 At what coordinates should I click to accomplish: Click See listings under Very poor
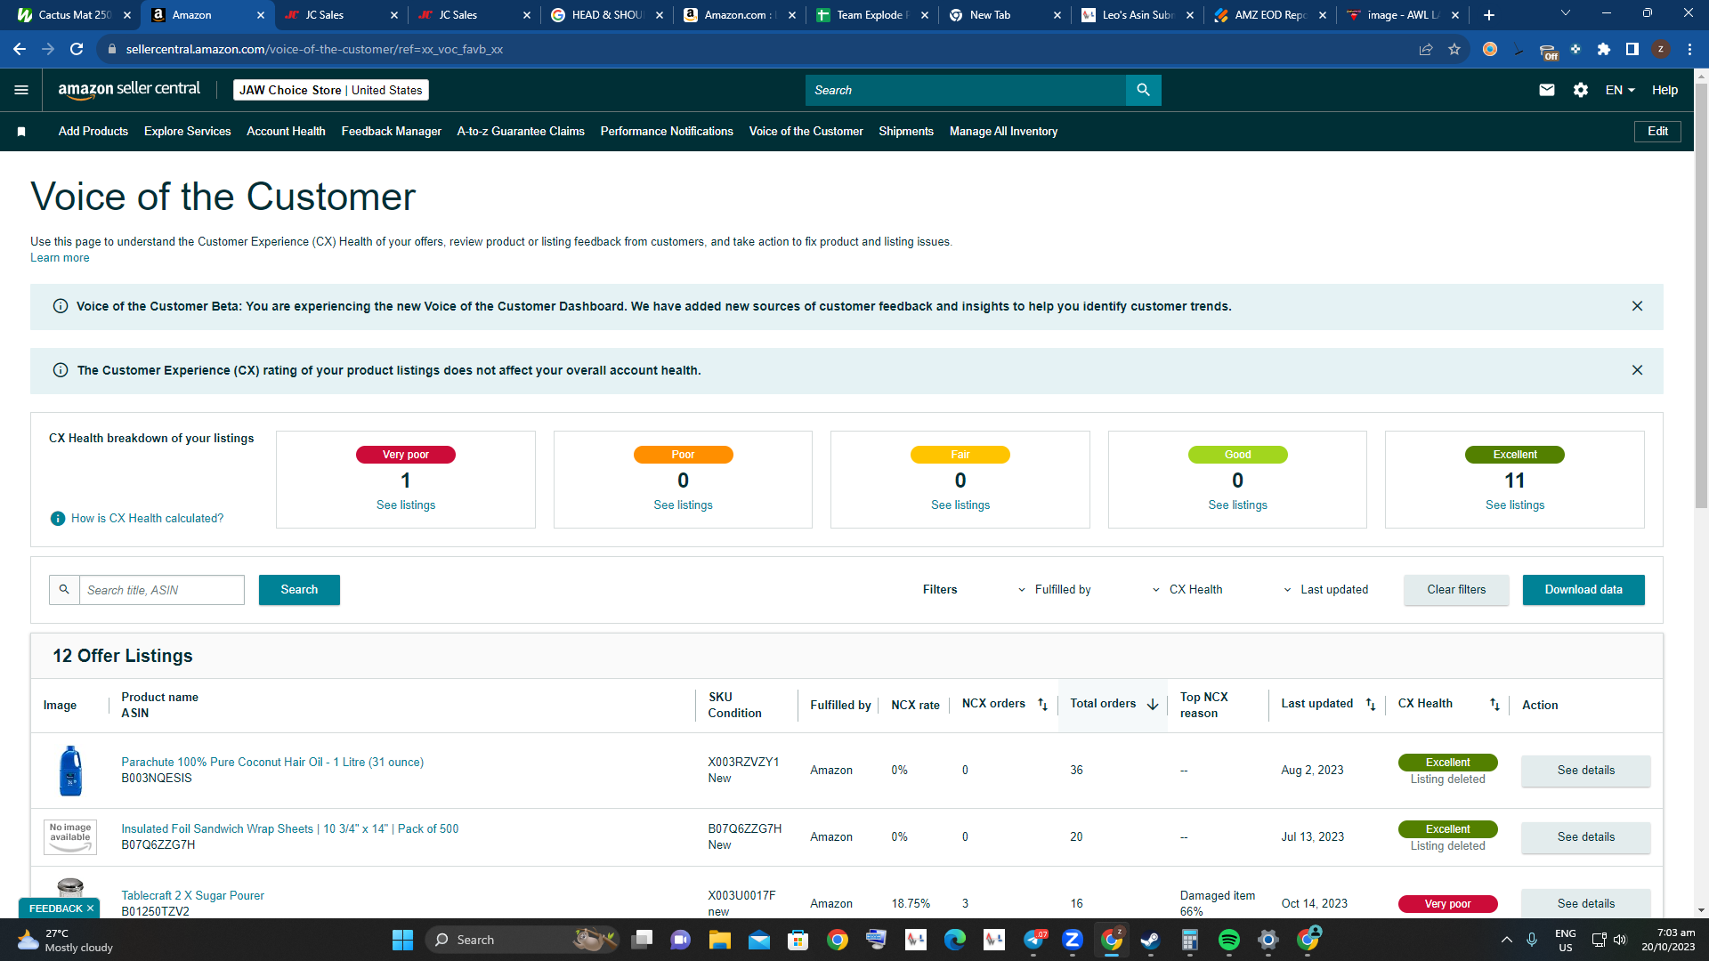[406, 505]
